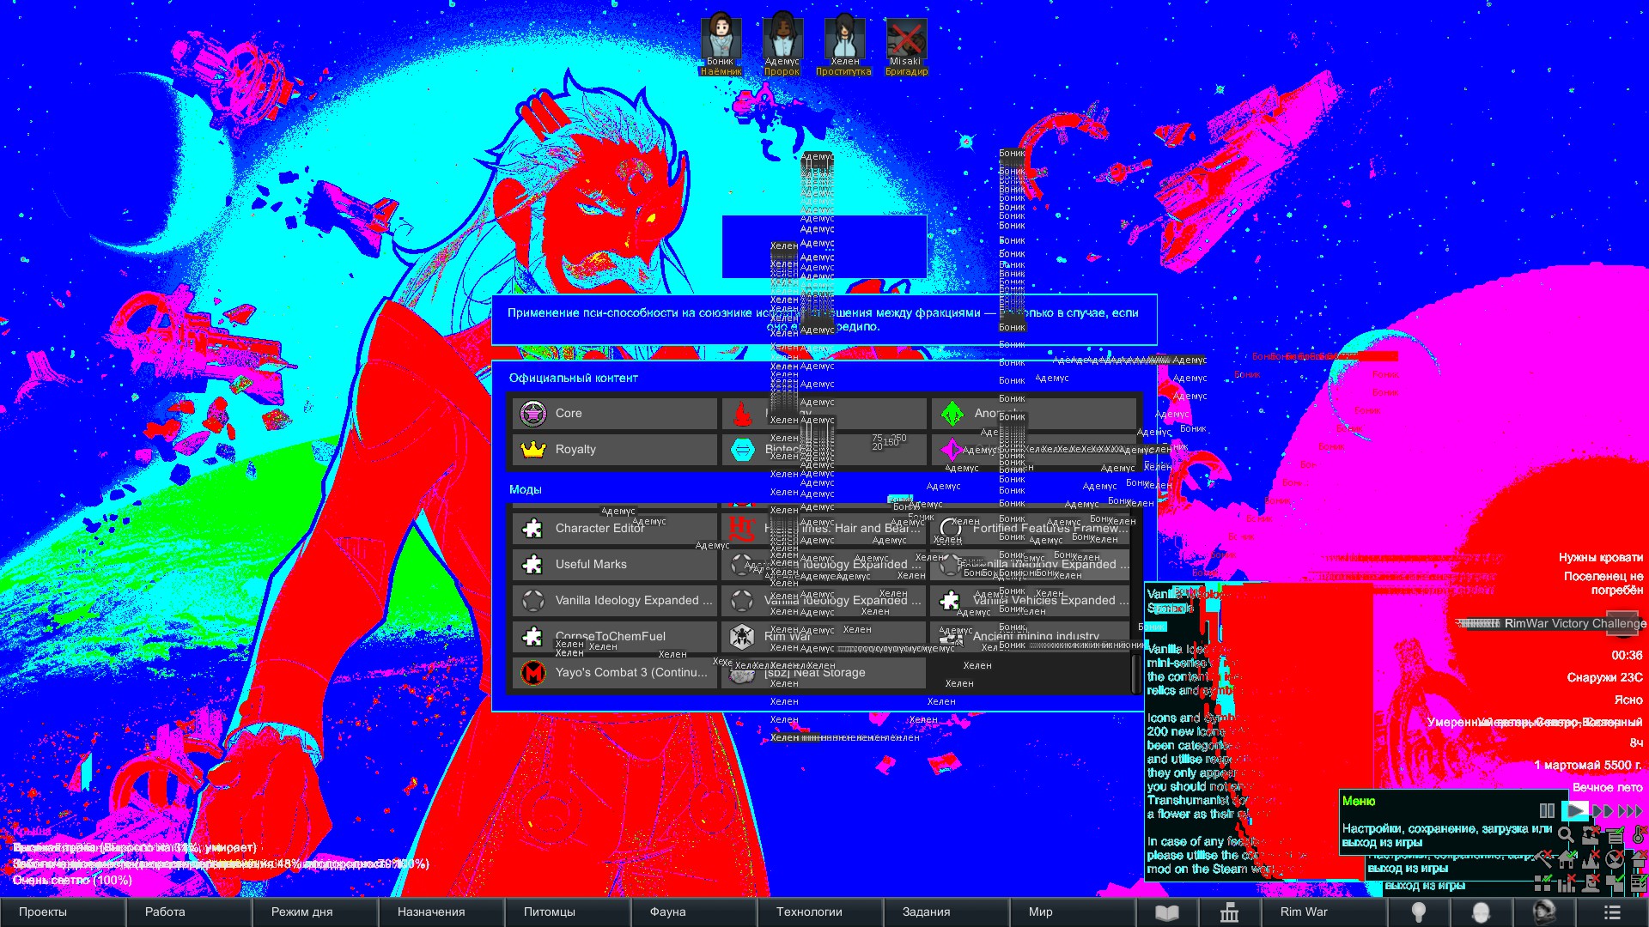Screen dimensions: 1649x927
Task: Select the red flame icon content entry
Action: (x=824, y=414)
